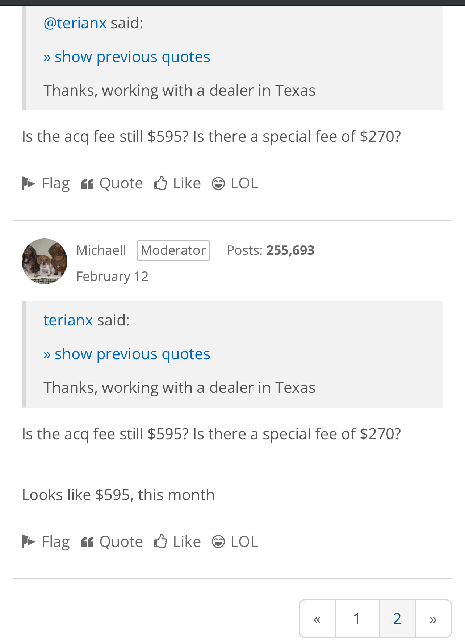Click the February 12 post date
The width and height of the screenshot is (465, 644).
pos(112,277)
